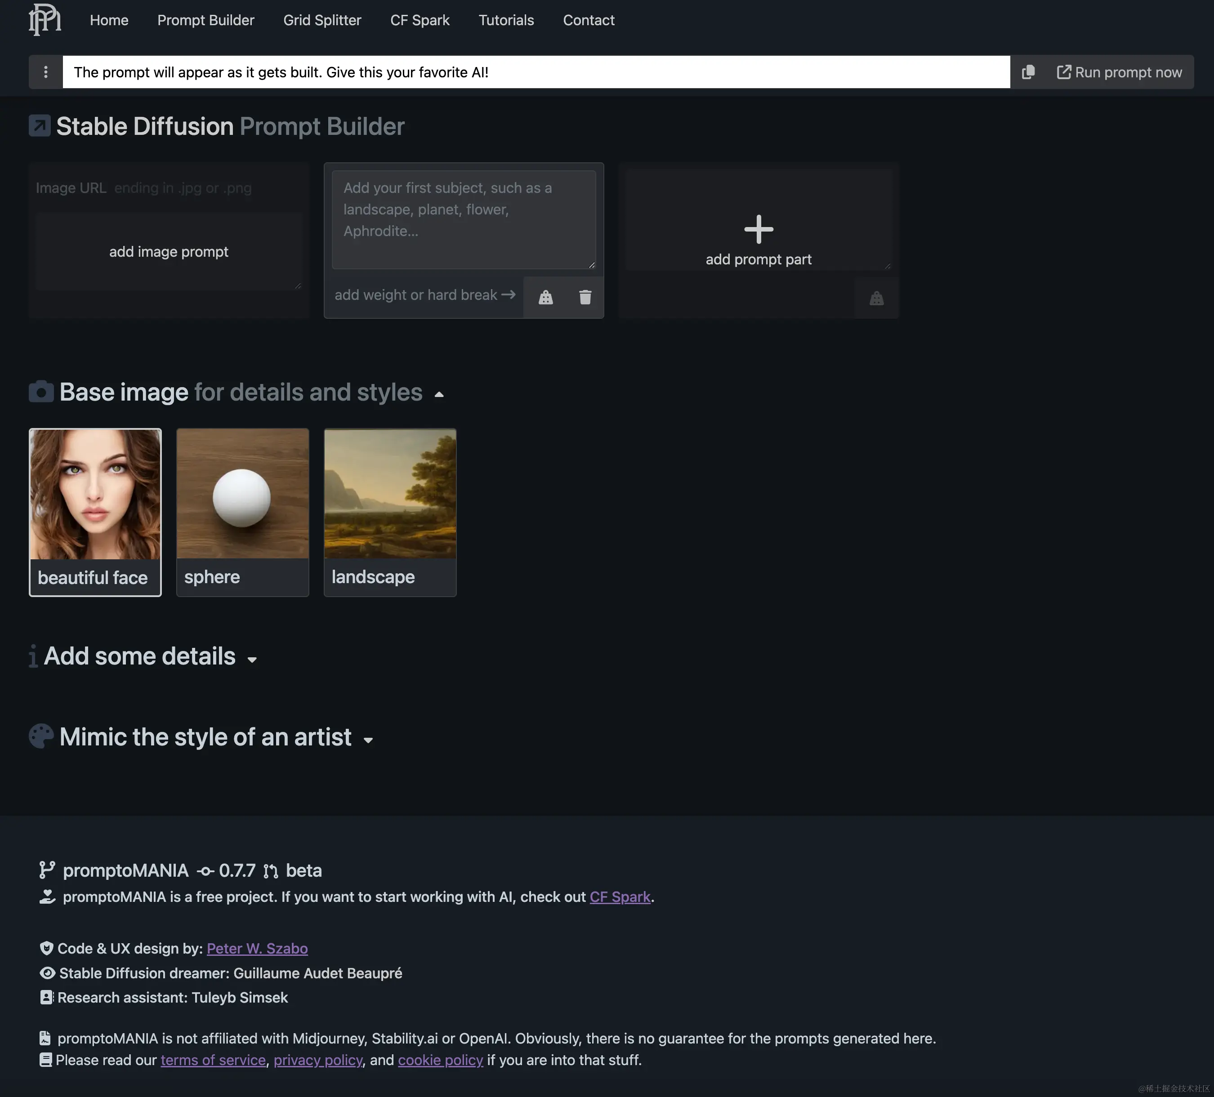Open CF Spark from the top navigation

coord(420,20)
